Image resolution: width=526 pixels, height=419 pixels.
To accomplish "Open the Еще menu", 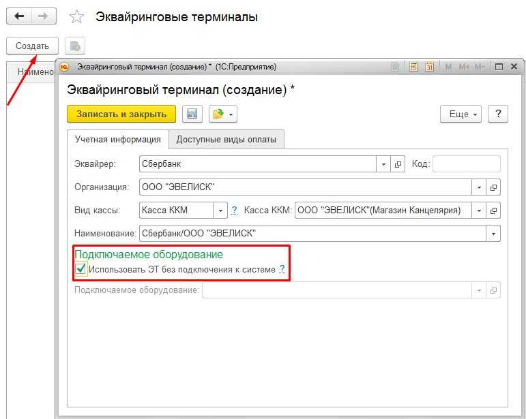I will click(461, 114).
